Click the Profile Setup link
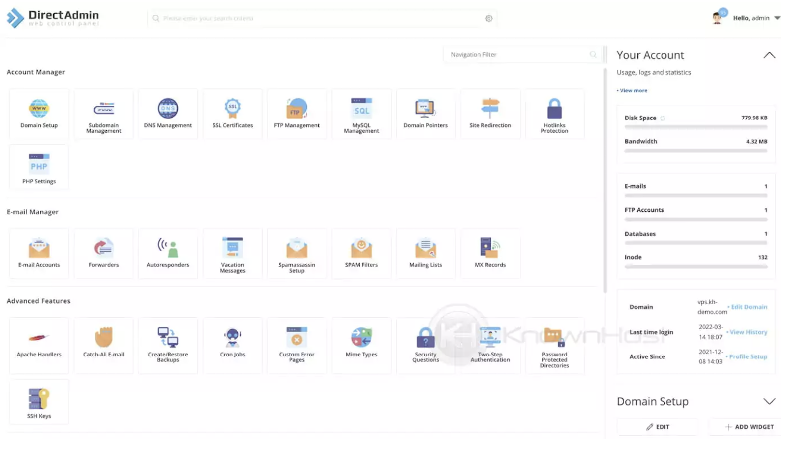This screenshot has height=475, width=797. 747,356
